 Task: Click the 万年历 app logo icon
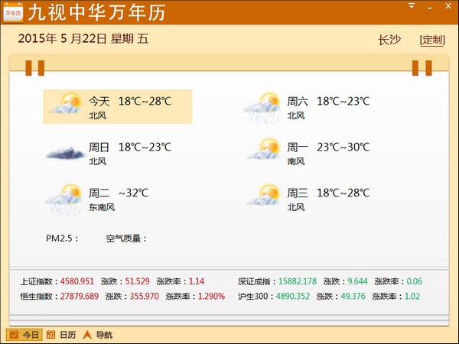click(x=13, y=12)
